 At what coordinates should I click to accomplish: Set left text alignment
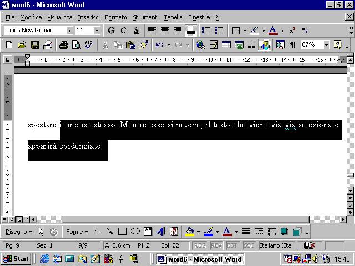tap(152, 30)
